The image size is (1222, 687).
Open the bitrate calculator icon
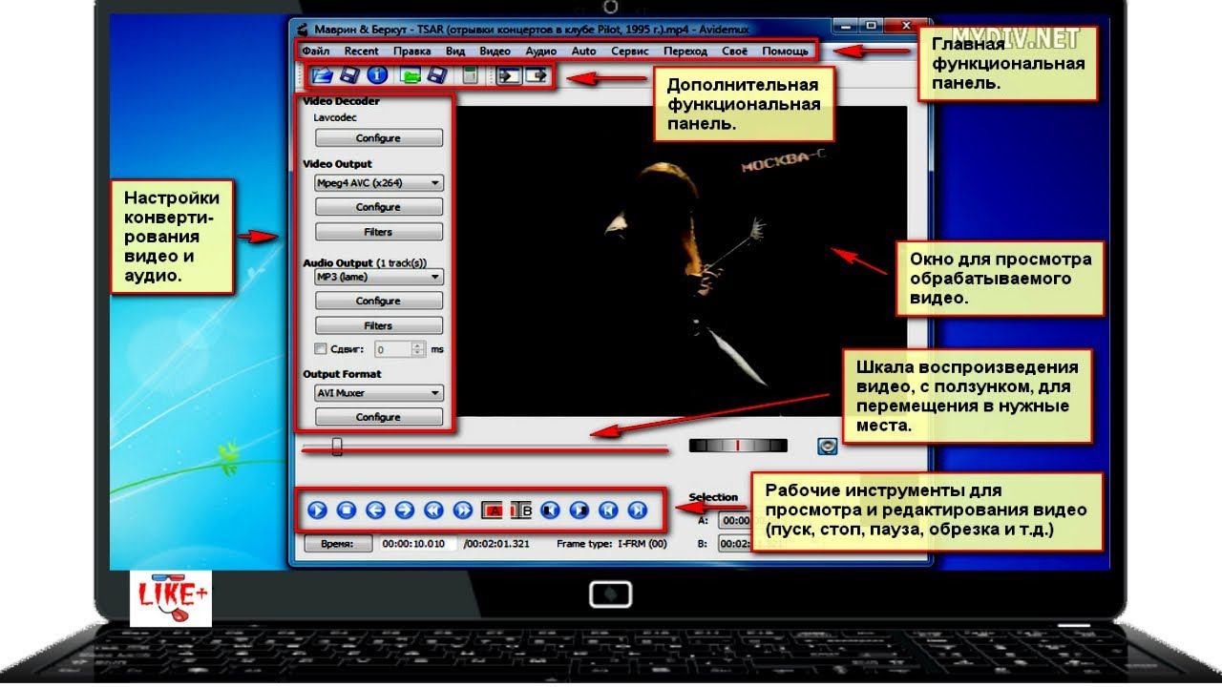pyautogui.click(x=469, y=76)
